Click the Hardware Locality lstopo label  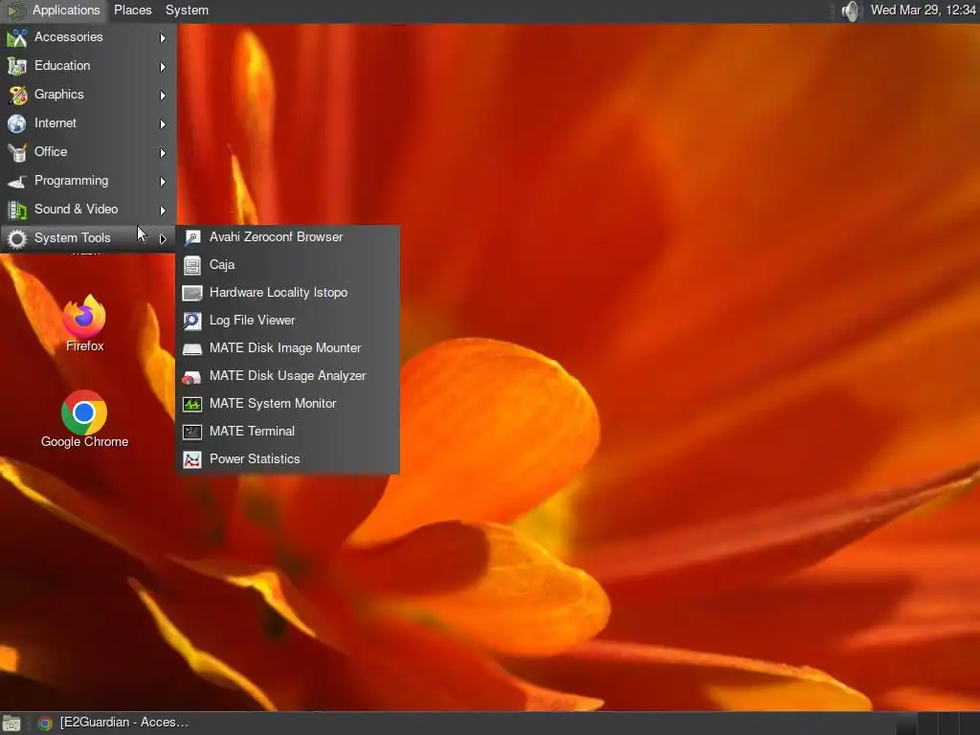(278, 293)
